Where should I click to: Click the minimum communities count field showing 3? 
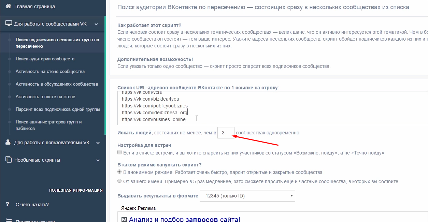pos(226,133)
